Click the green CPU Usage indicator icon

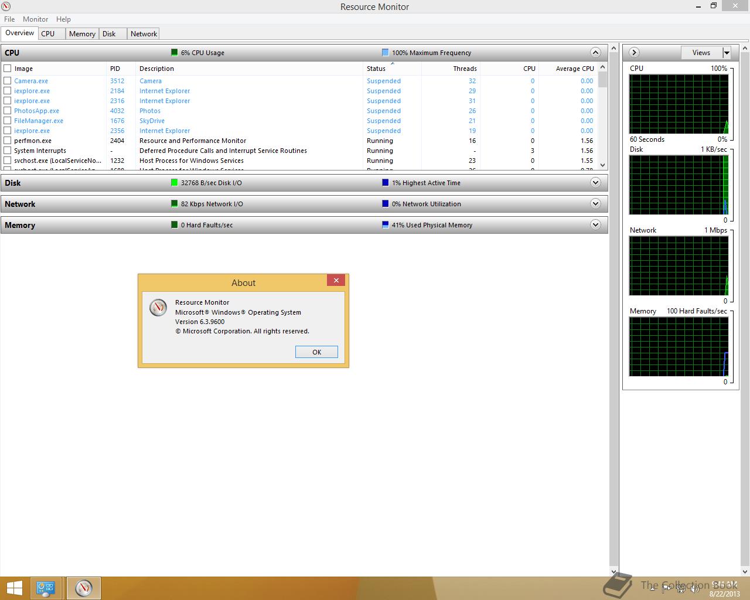pyautogui.click(x=174, y=53)
